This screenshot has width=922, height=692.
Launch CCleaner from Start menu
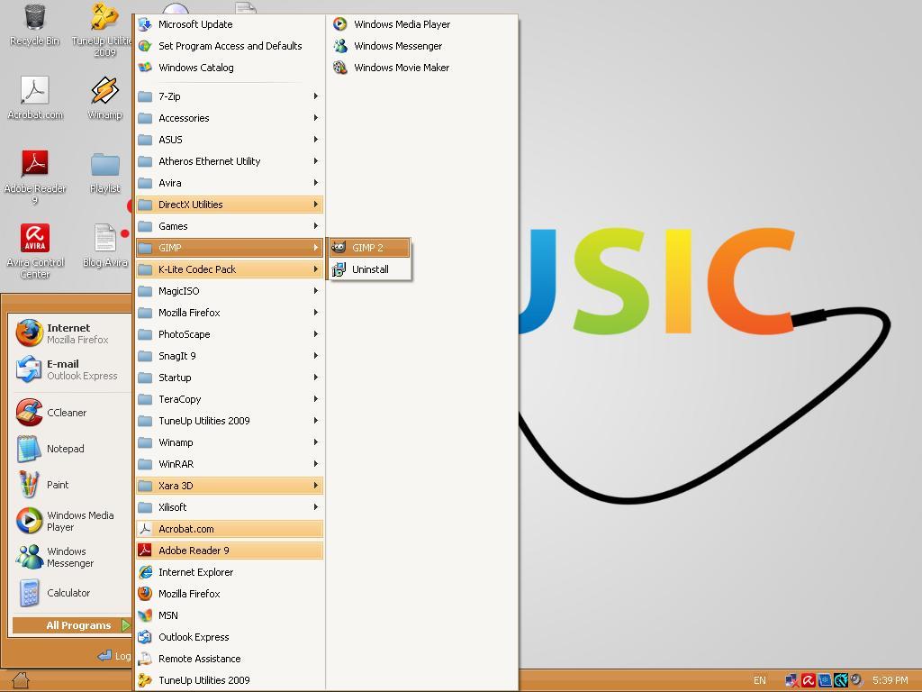click(x=69, y=413)
